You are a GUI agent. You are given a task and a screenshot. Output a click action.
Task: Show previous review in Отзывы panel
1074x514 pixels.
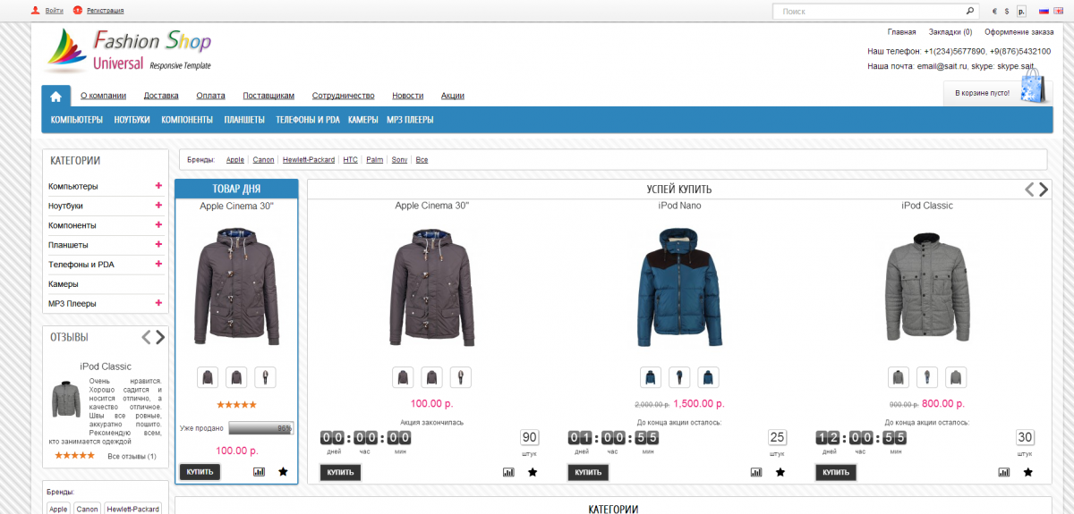click(146, 337)
